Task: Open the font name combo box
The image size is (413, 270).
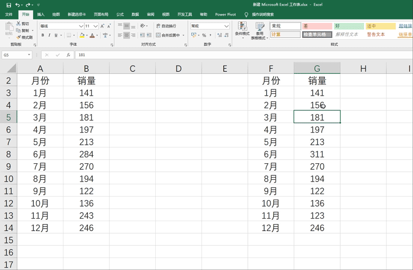Action: pyautogui.click(x=61, y=26)
